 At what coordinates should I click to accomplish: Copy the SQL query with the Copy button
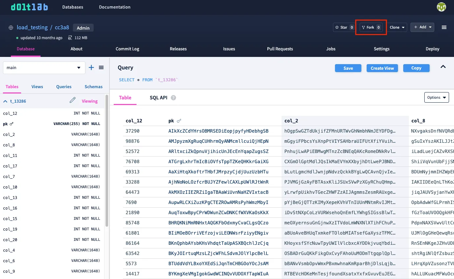click(x=416, y=68)
